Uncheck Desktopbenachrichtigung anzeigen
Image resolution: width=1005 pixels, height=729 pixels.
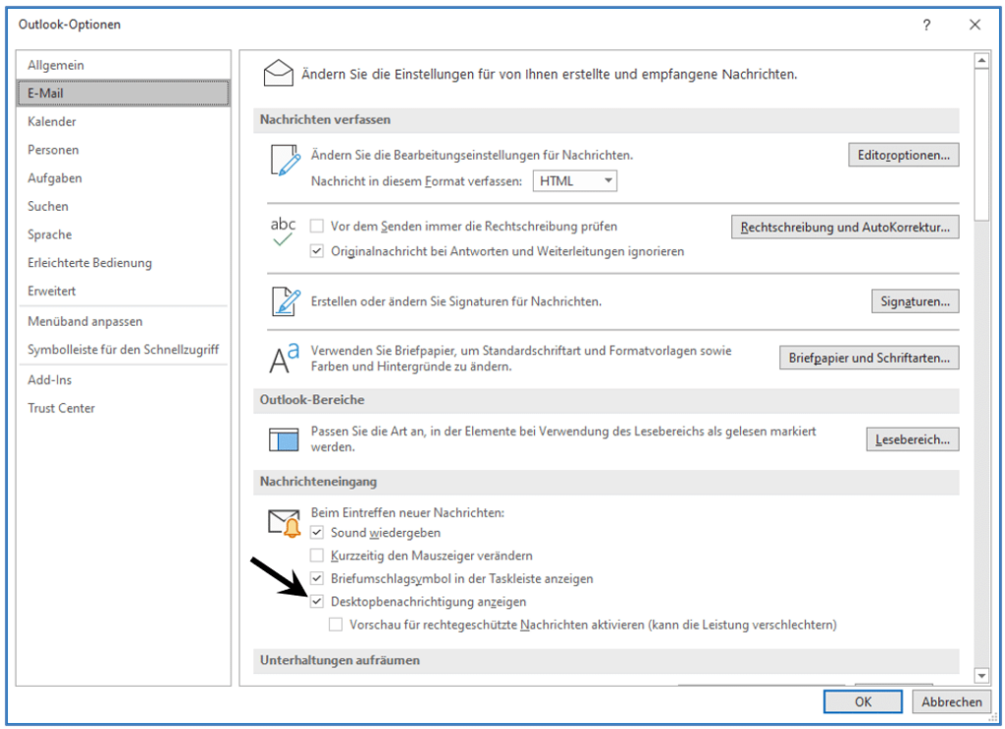pos(317,601)
